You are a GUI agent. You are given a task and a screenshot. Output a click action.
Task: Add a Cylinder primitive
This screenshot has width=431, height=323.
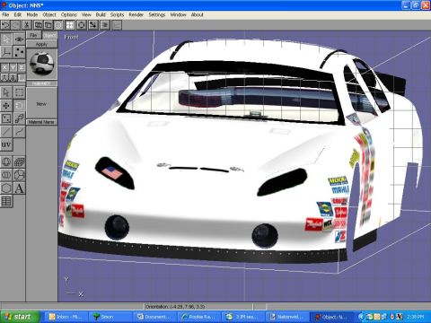[x=6, y=175]
